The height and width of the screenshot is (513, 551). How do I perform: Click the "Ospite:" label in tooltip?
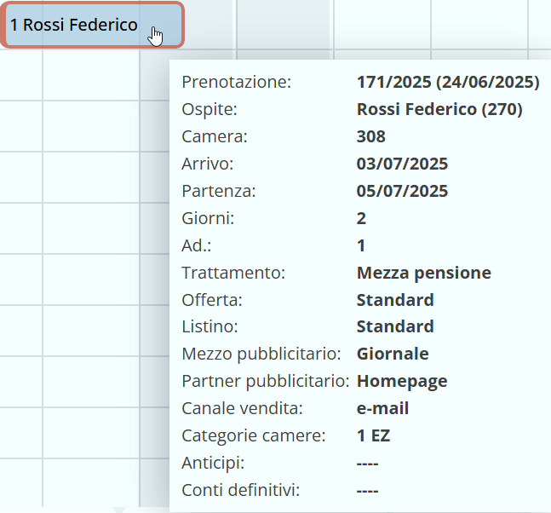click(x=209, y=109)
